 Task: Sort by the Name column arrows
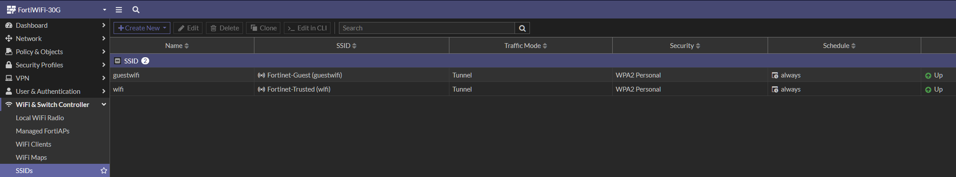(x=187, y=46)
